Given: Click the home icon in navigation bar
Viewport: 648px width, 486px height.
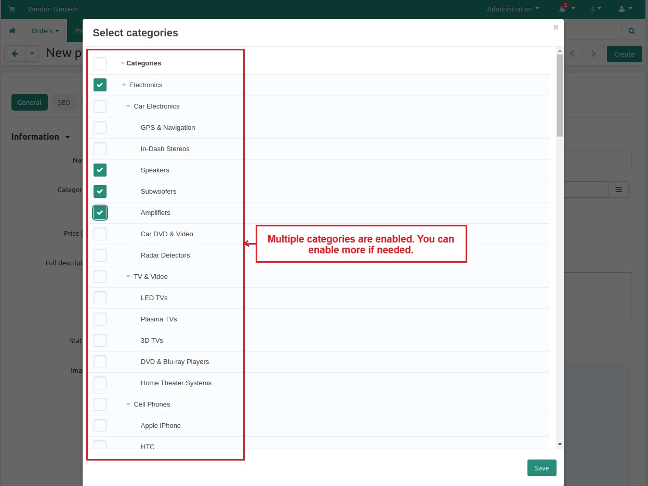Looking at the screenshot, I should pos(12,31).
